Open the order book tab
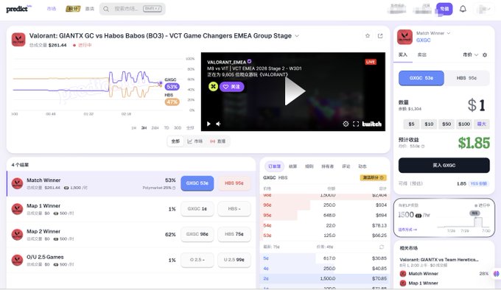Image resolution: width=501 pixels, height=290 pixels. 274,166
